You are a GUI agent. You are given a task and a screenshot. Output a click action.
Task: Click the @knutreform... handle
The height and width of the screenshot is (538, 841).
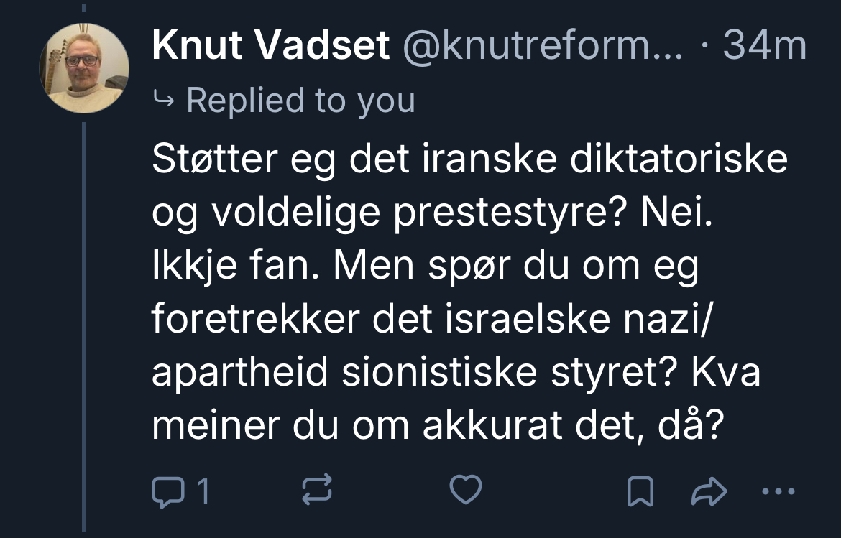pyautogui.click(x=543, y=47)
